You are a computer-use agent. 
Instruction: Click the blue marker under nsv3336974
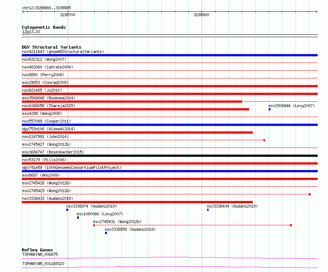pyautogui.click(x=67, y=210)
